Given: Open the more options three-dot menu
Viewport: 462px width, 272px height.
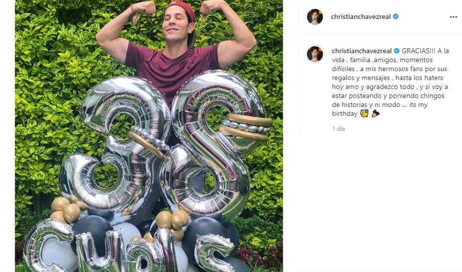Looking at the screenshot, I should (453, 16).
